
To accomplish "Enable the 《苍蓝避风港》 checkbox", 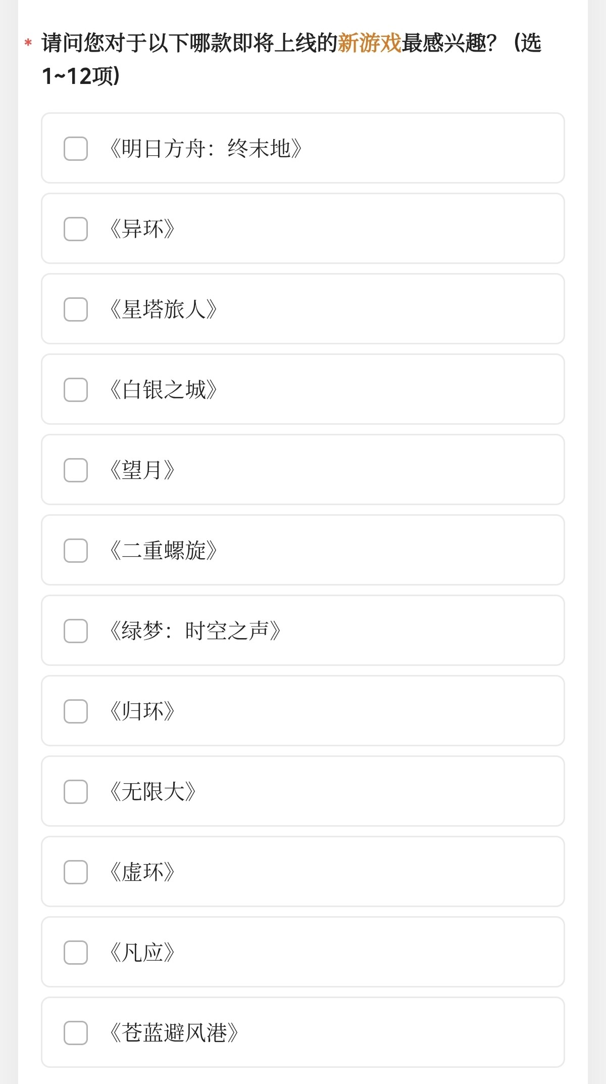I will click(x=76, y=1033).
